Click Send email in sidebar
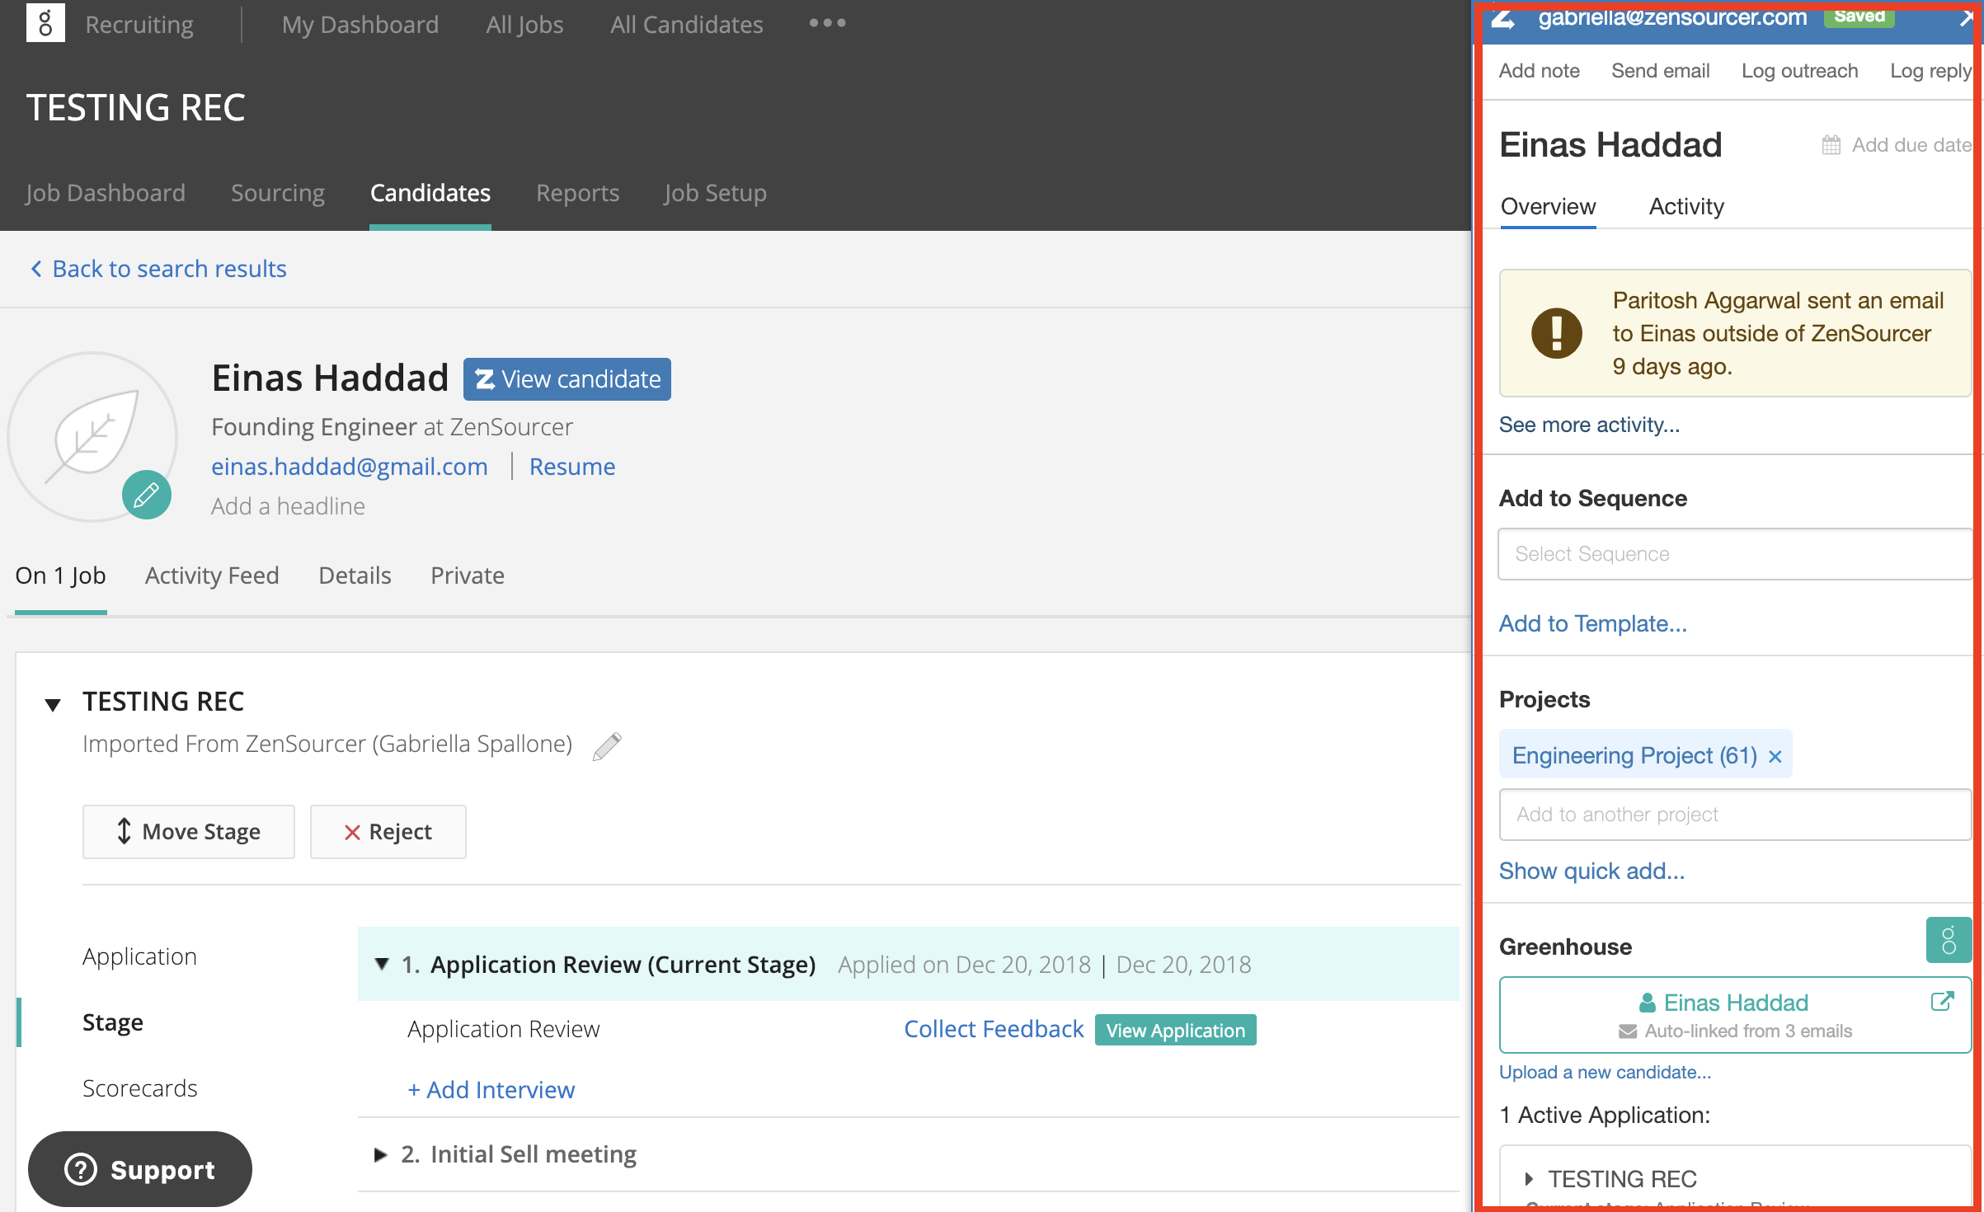This screenshot has height=1212, width=1984. [1661, 71]
